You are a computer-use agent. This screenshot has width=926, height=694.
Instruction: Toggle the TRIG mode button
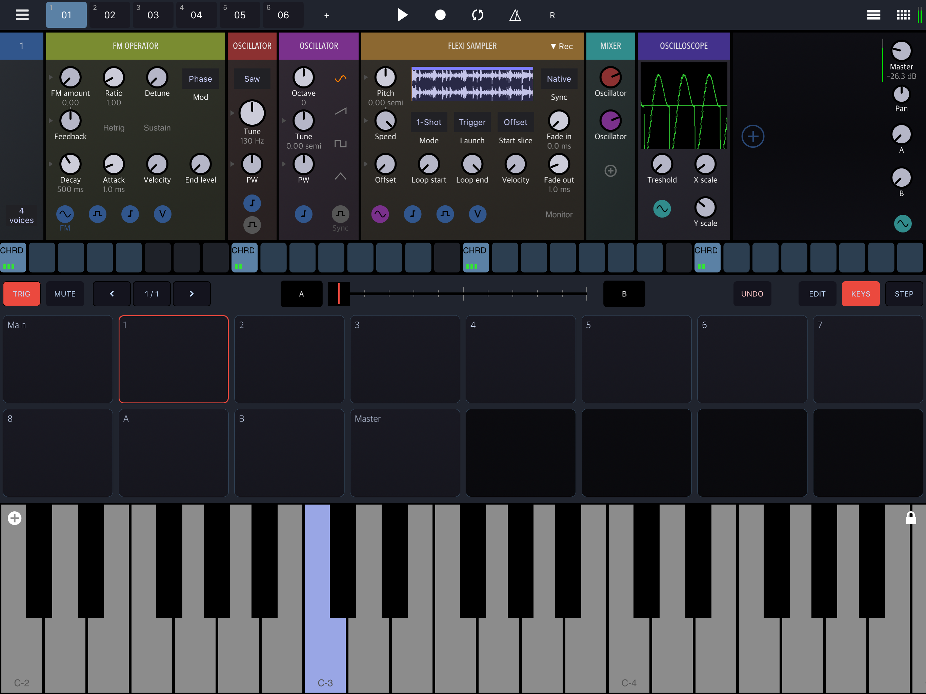22,294
